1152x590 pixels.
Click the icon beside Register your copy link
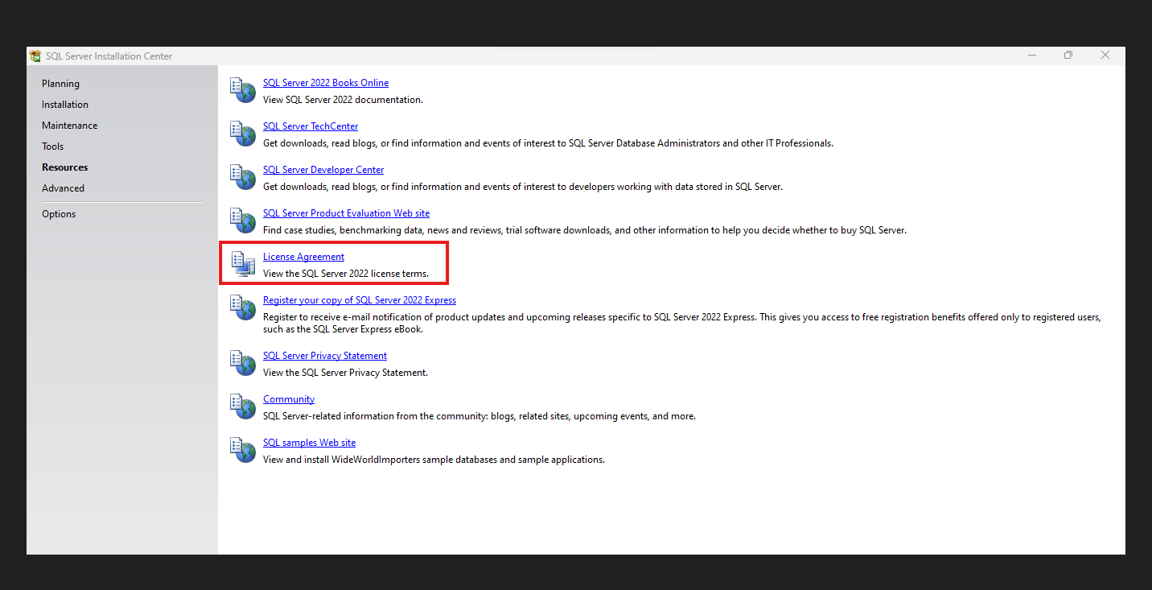pyautogui.click(x=242, y=307)
